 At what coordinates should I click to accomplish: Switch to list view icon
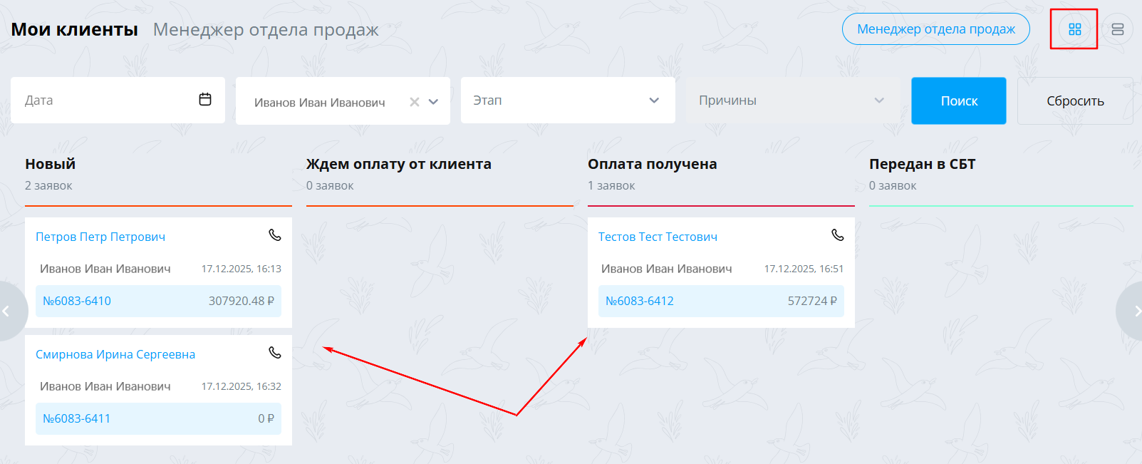(x=1117, y=29)
